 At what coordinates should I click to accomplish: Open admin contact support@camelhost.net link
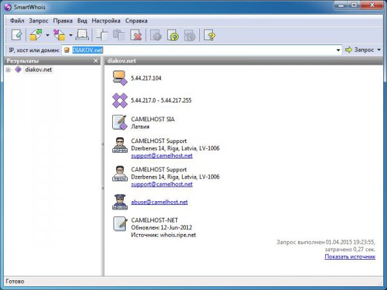162,155
